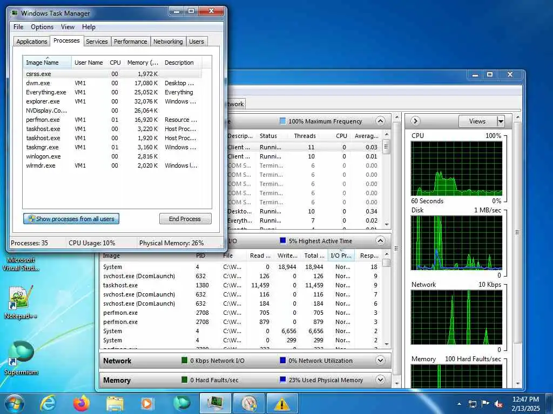Viewport: 553px width, 414px height.
Task: Sort disk activity by PID column
Action: (200, 256)
